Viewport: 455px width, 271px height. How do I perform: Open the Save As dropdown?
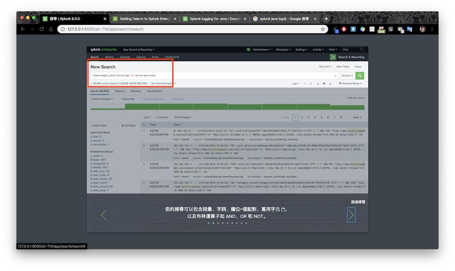(325, 67)
